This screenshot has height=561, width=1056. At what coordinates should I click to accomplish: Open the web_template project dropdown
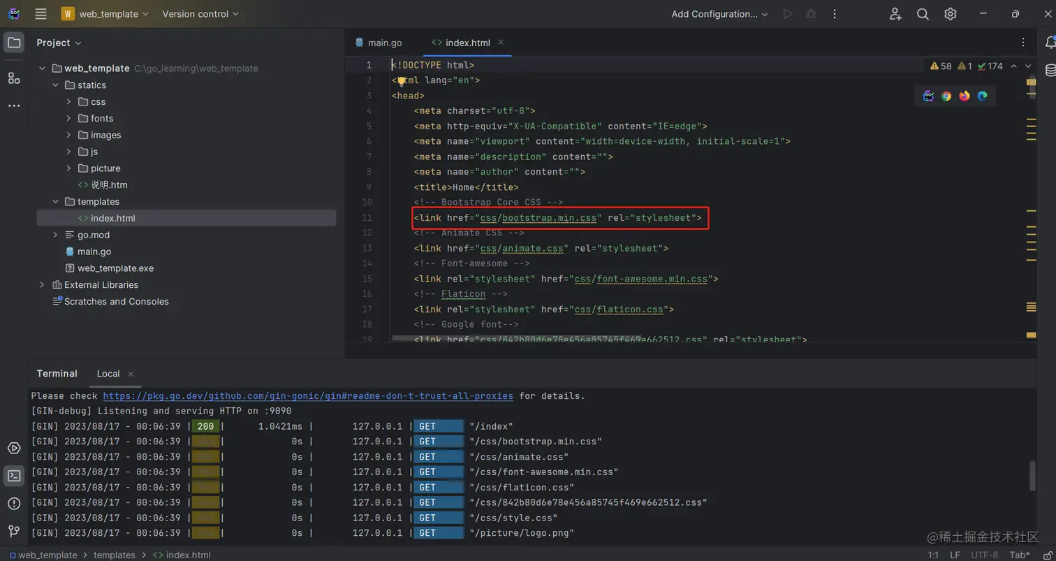[105, 14]
